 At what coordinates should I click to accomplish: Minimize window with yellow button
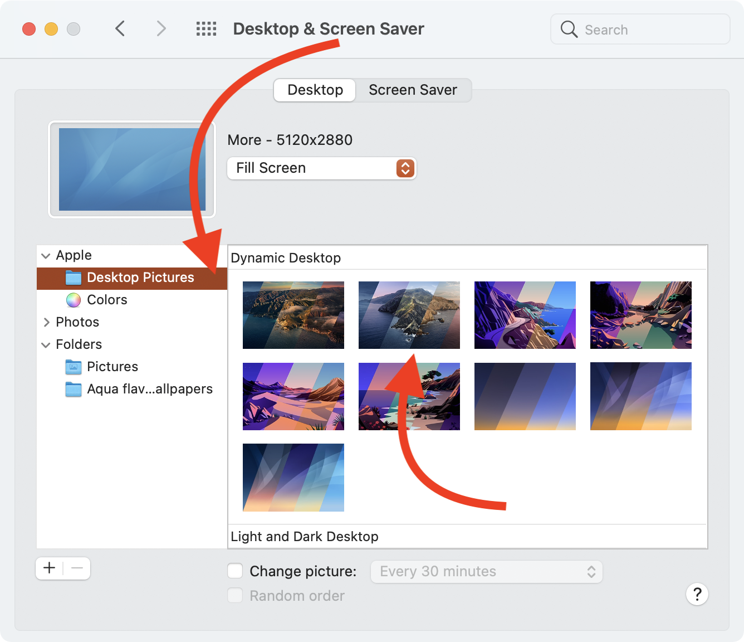(51, 29)
